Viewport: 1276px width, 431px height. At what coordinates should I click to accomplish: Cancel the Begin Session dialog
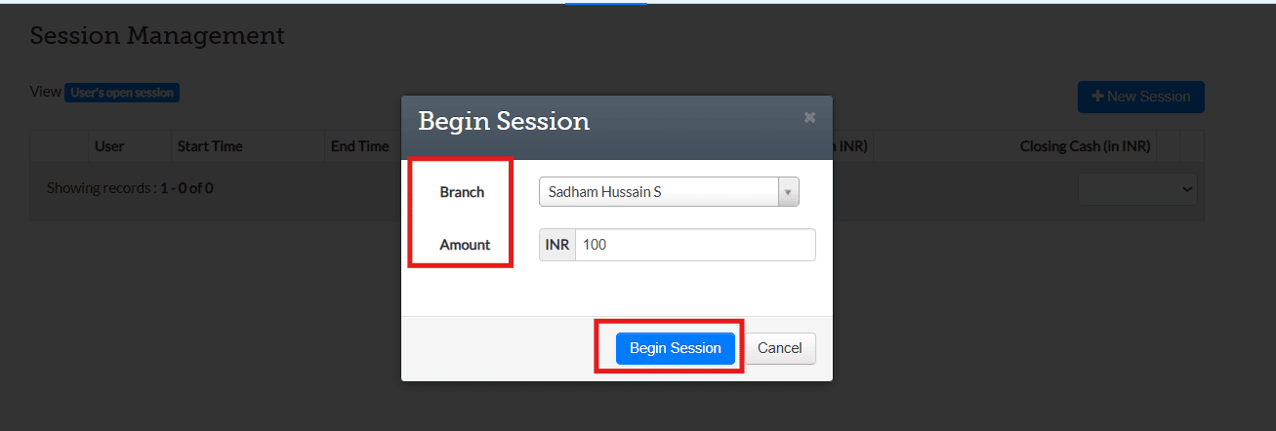[x=780, y=348]
